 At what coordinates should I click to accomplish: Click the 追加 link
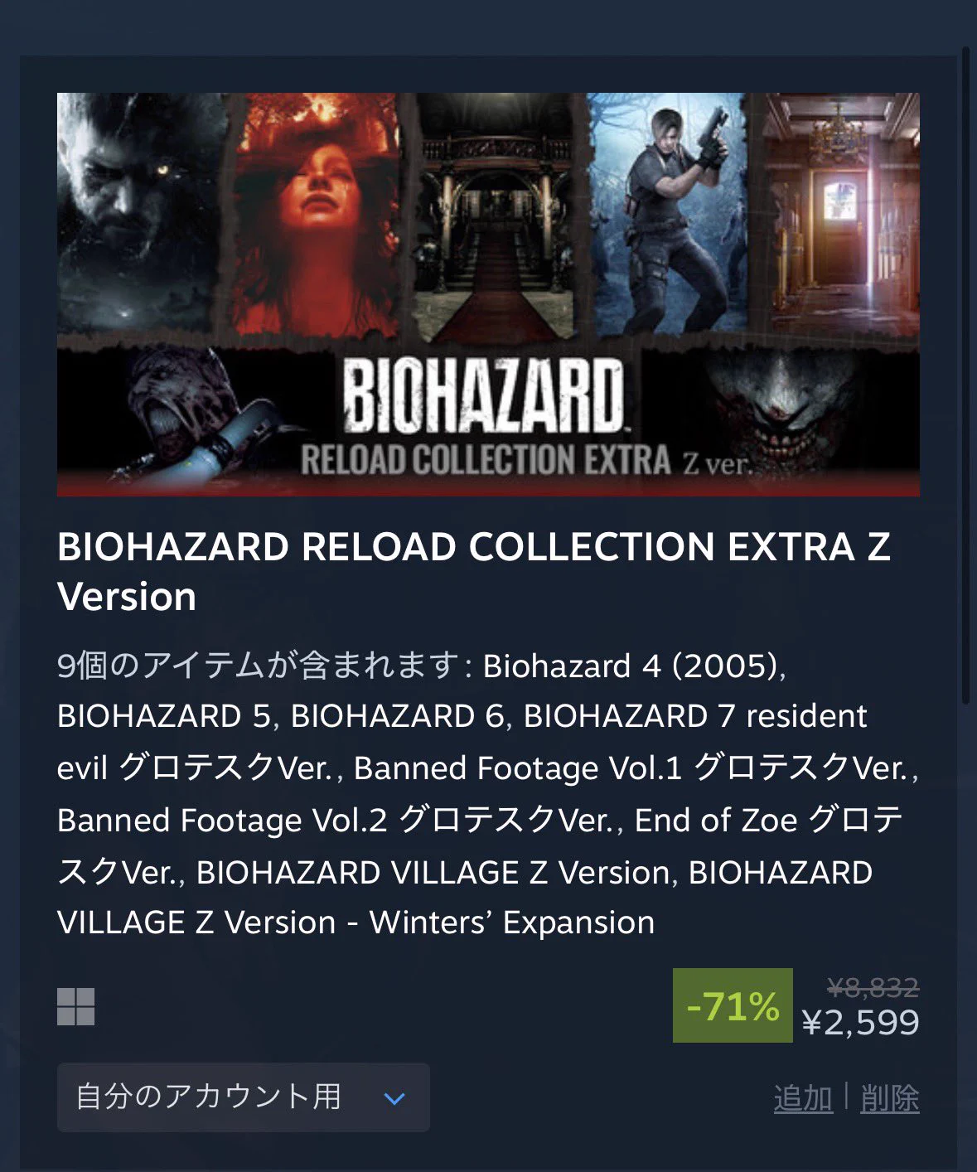[803, 1098]
